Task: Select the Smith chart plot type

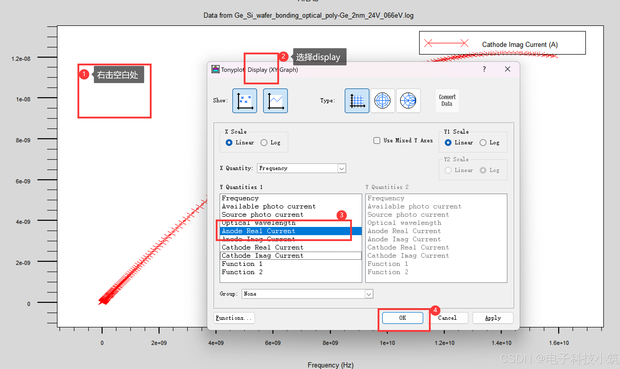Action: pos(408,101)
